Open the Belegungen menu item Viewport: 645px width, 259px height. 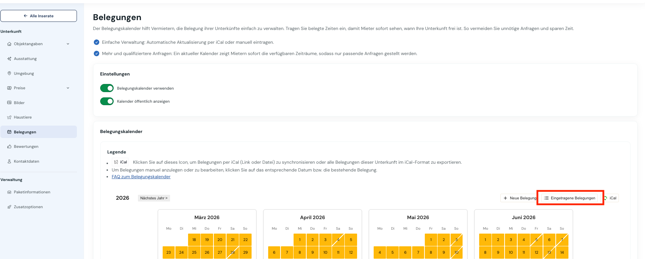[x=25, y=132]
